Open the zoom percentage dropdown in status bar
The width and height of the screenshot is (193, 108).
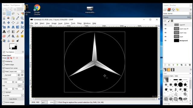(54, 102)
